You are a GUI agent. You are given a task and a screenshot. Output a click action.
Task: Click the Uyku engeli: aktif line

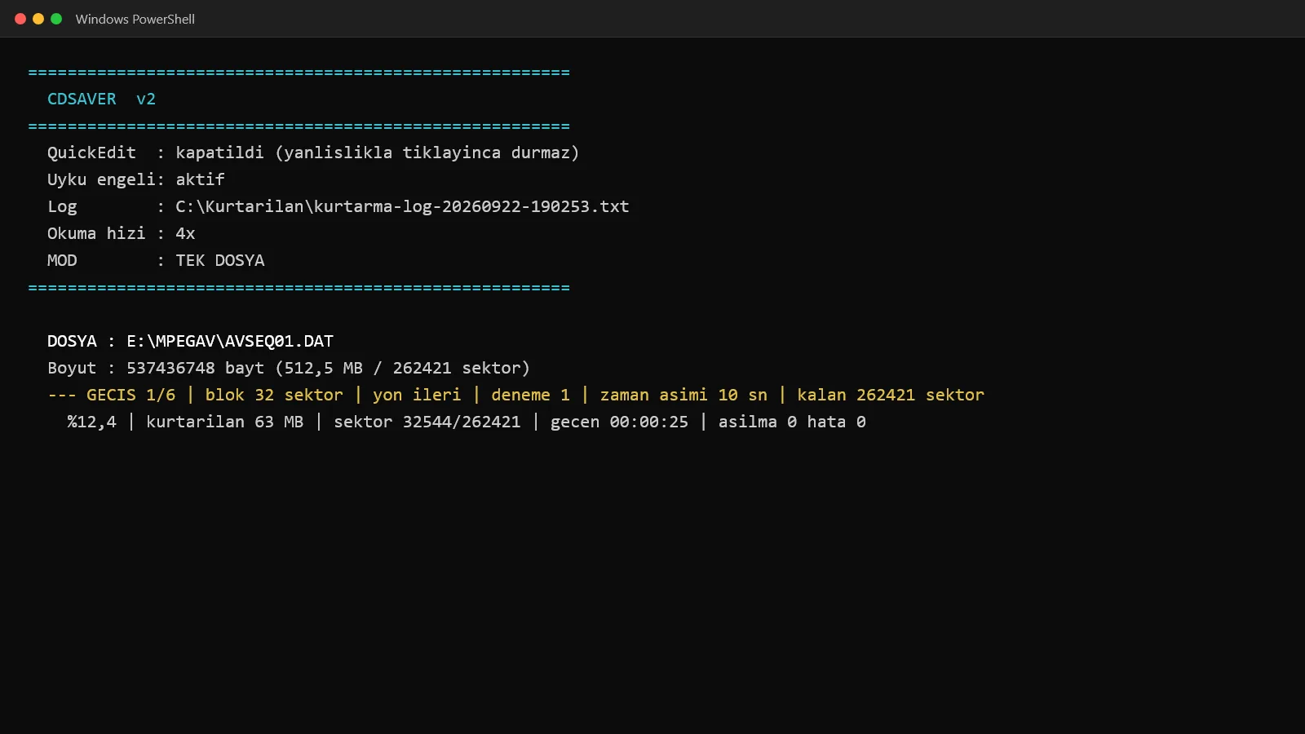point(135,179)
